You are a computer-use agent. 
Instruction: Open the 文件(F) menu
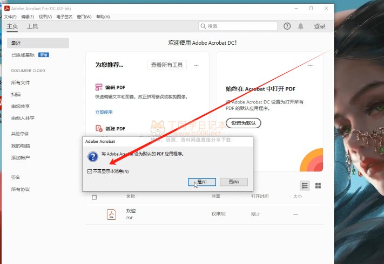click(x=10, y=17)
